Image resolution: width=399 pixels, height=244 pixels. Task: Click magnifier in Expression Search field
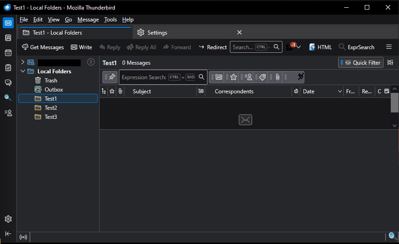click(202, 77)
